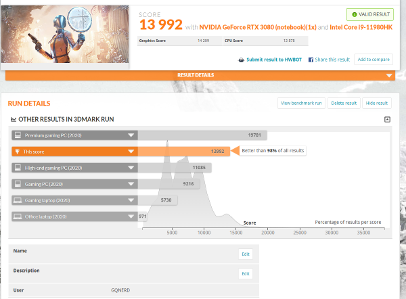
Task: Open the Result Details orange bar
Action: coord(200,75)
